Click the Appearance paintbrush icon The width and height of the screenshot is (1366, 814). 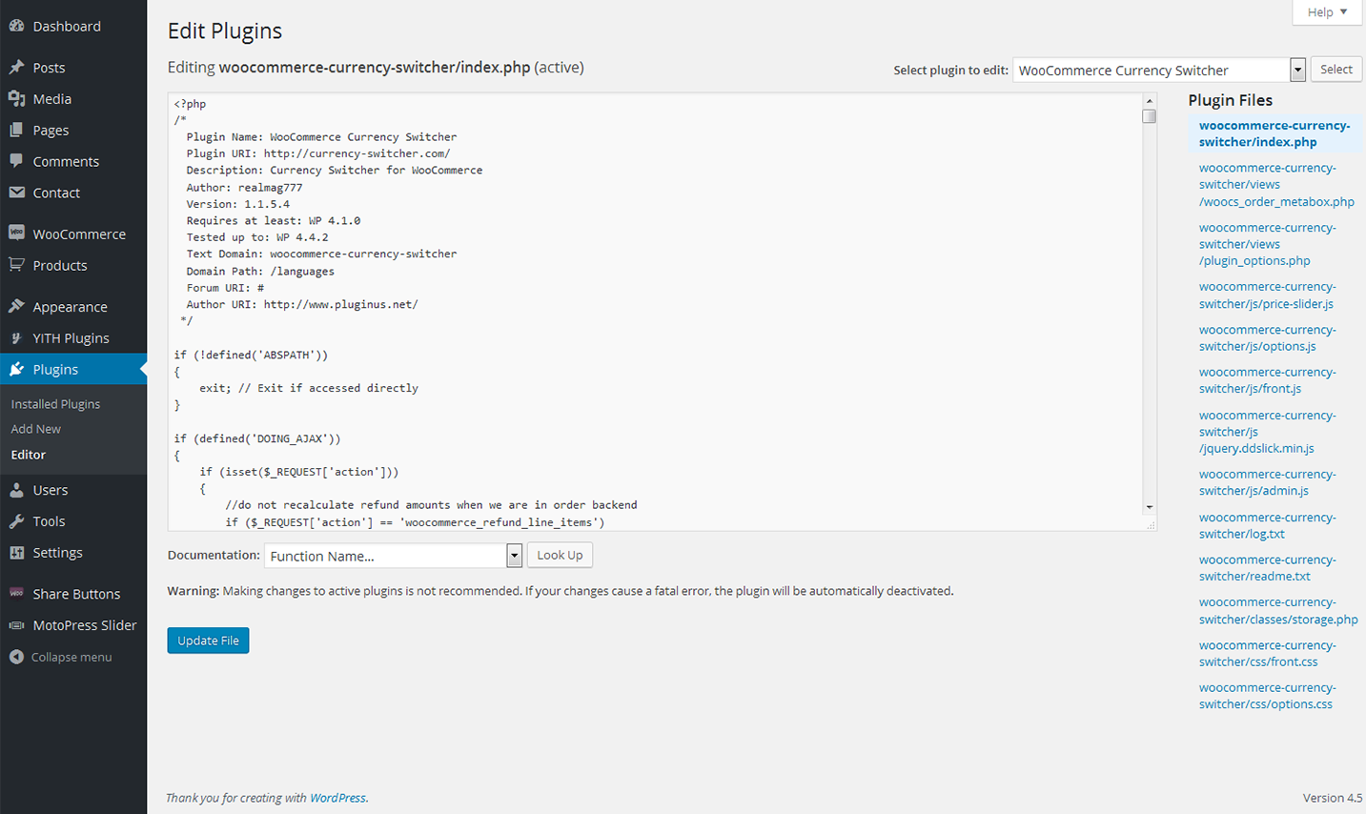[16, 307]
